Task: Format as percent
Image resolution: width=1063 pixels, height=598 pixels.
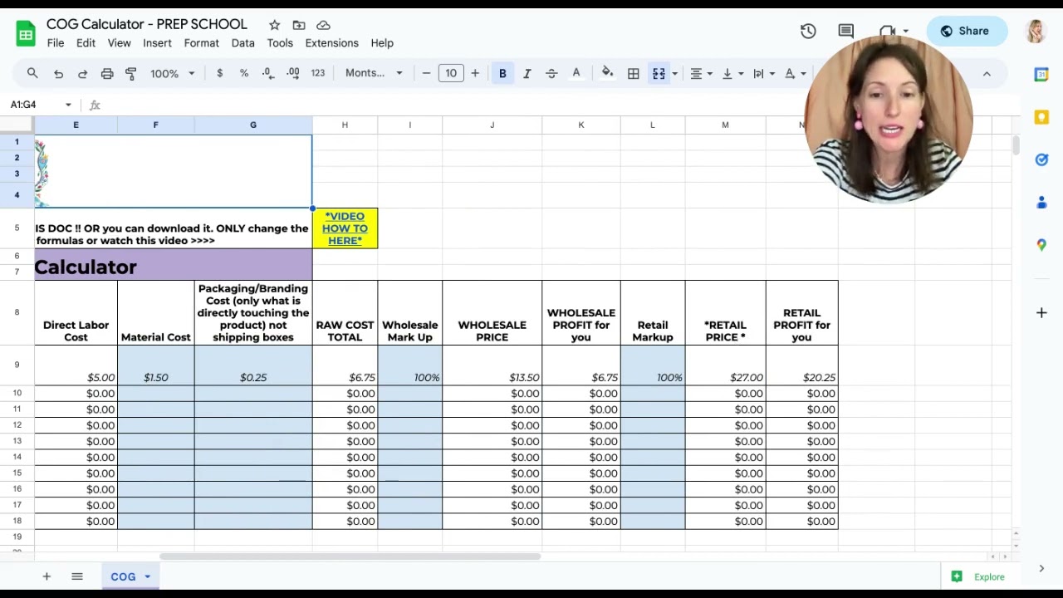Action: tap(244, 73)
